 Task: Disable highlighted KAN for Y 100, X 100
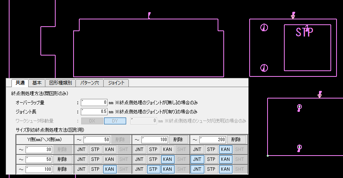click(x=168, y=169)
